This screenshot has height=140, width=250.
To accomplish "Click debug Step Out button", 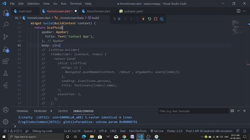I will point(137,19).
